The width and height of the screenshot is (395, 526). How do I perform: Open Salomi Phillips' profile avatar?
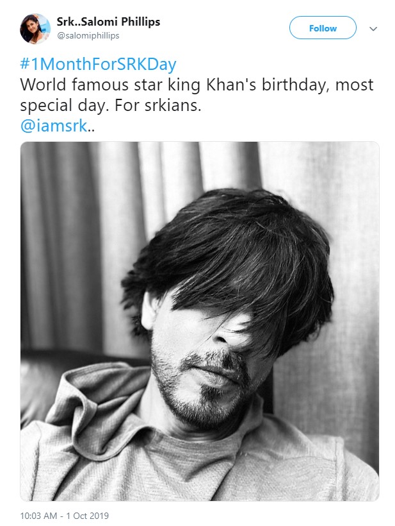pyautogui.click(x=35, y=29)
